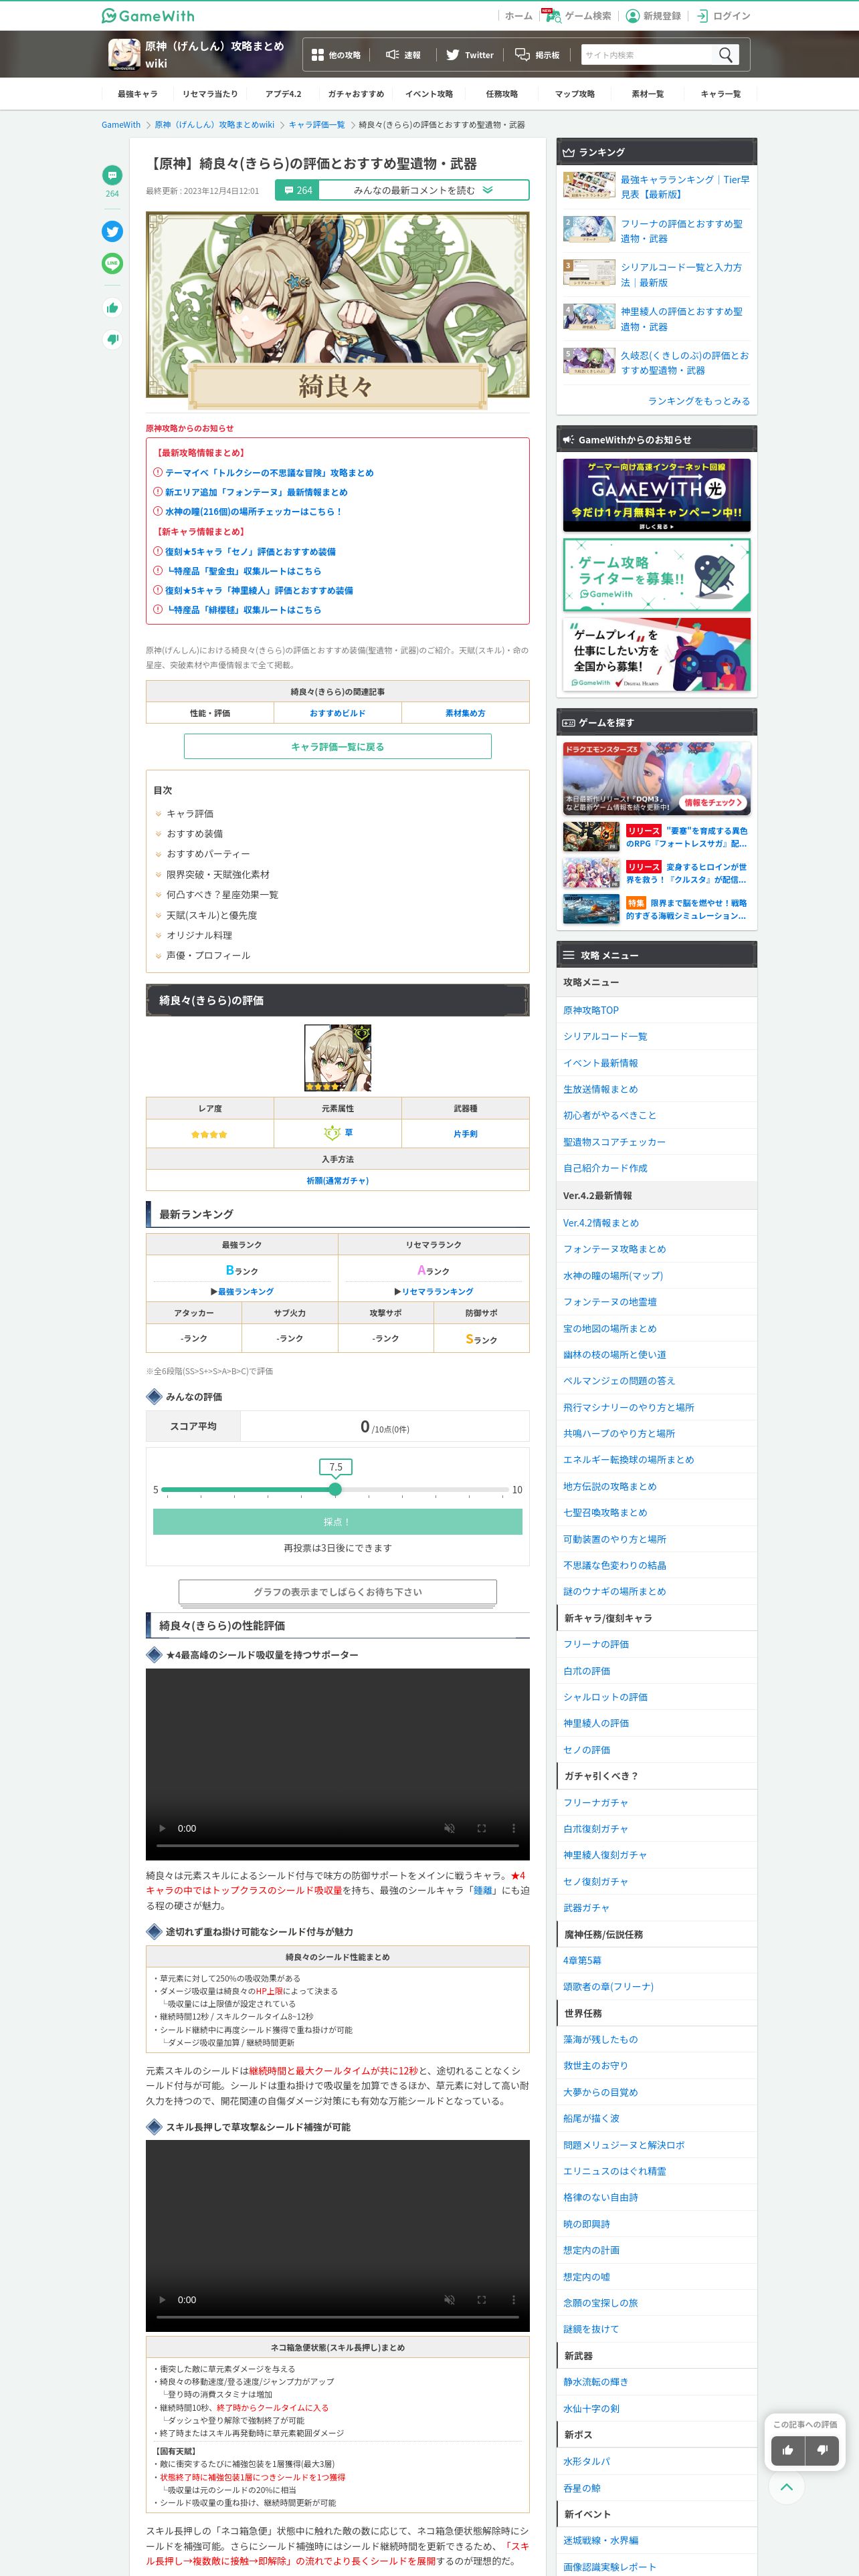
Task: Open シリアルコード一覧 in 攻略メニュー
Action: [x=604, y=1036]
